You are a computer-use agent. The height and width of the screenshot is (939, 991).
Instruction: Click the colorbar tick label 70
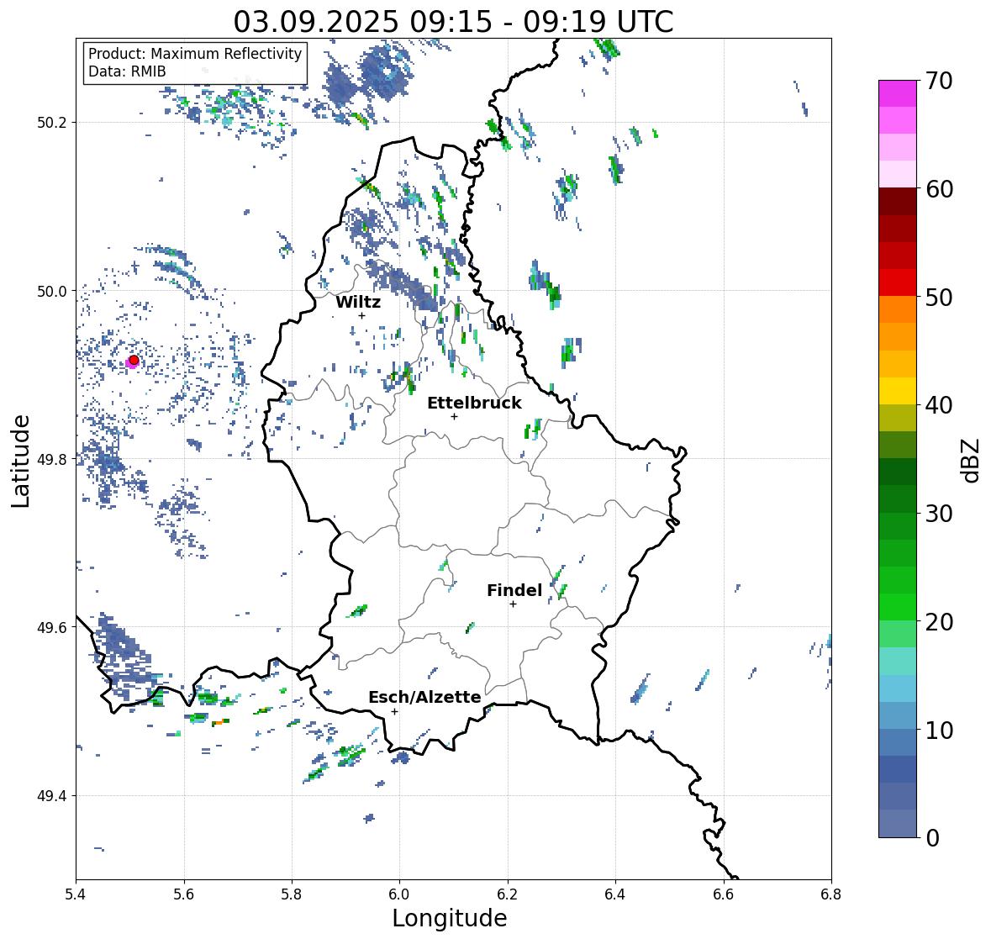tap(939, 81)
